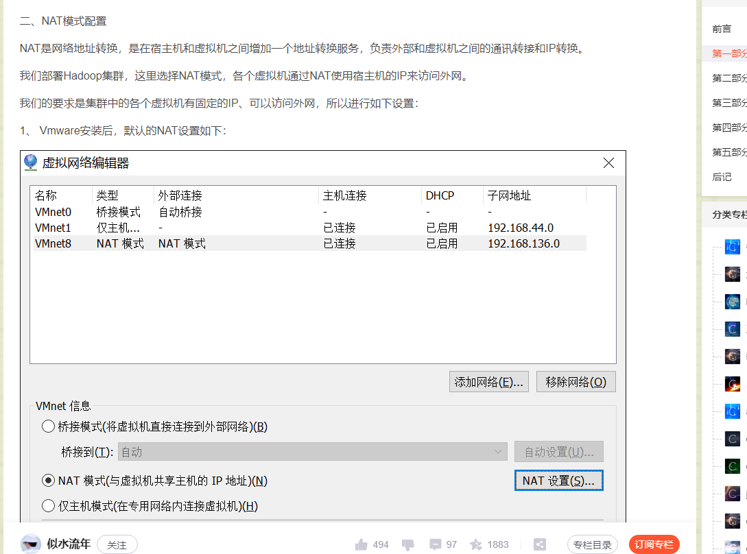Jump to 第四部分 in the outline
Image resolution: width=747 pixels, height=554 pixels.
coord(729,128)
